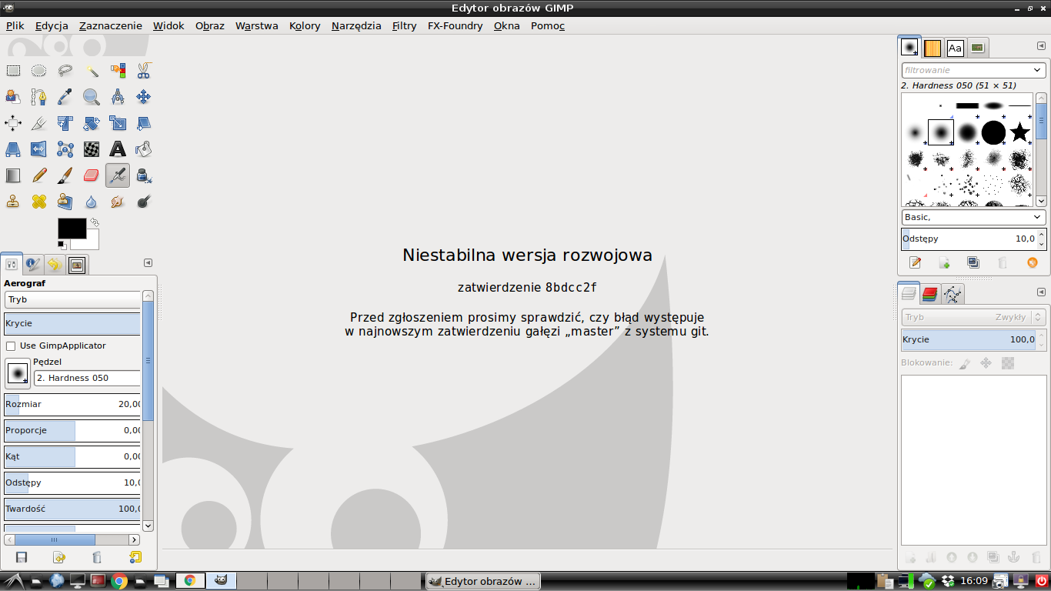
Task: Adjust the Twardość slider in tool options
Action: coord(73,509)
